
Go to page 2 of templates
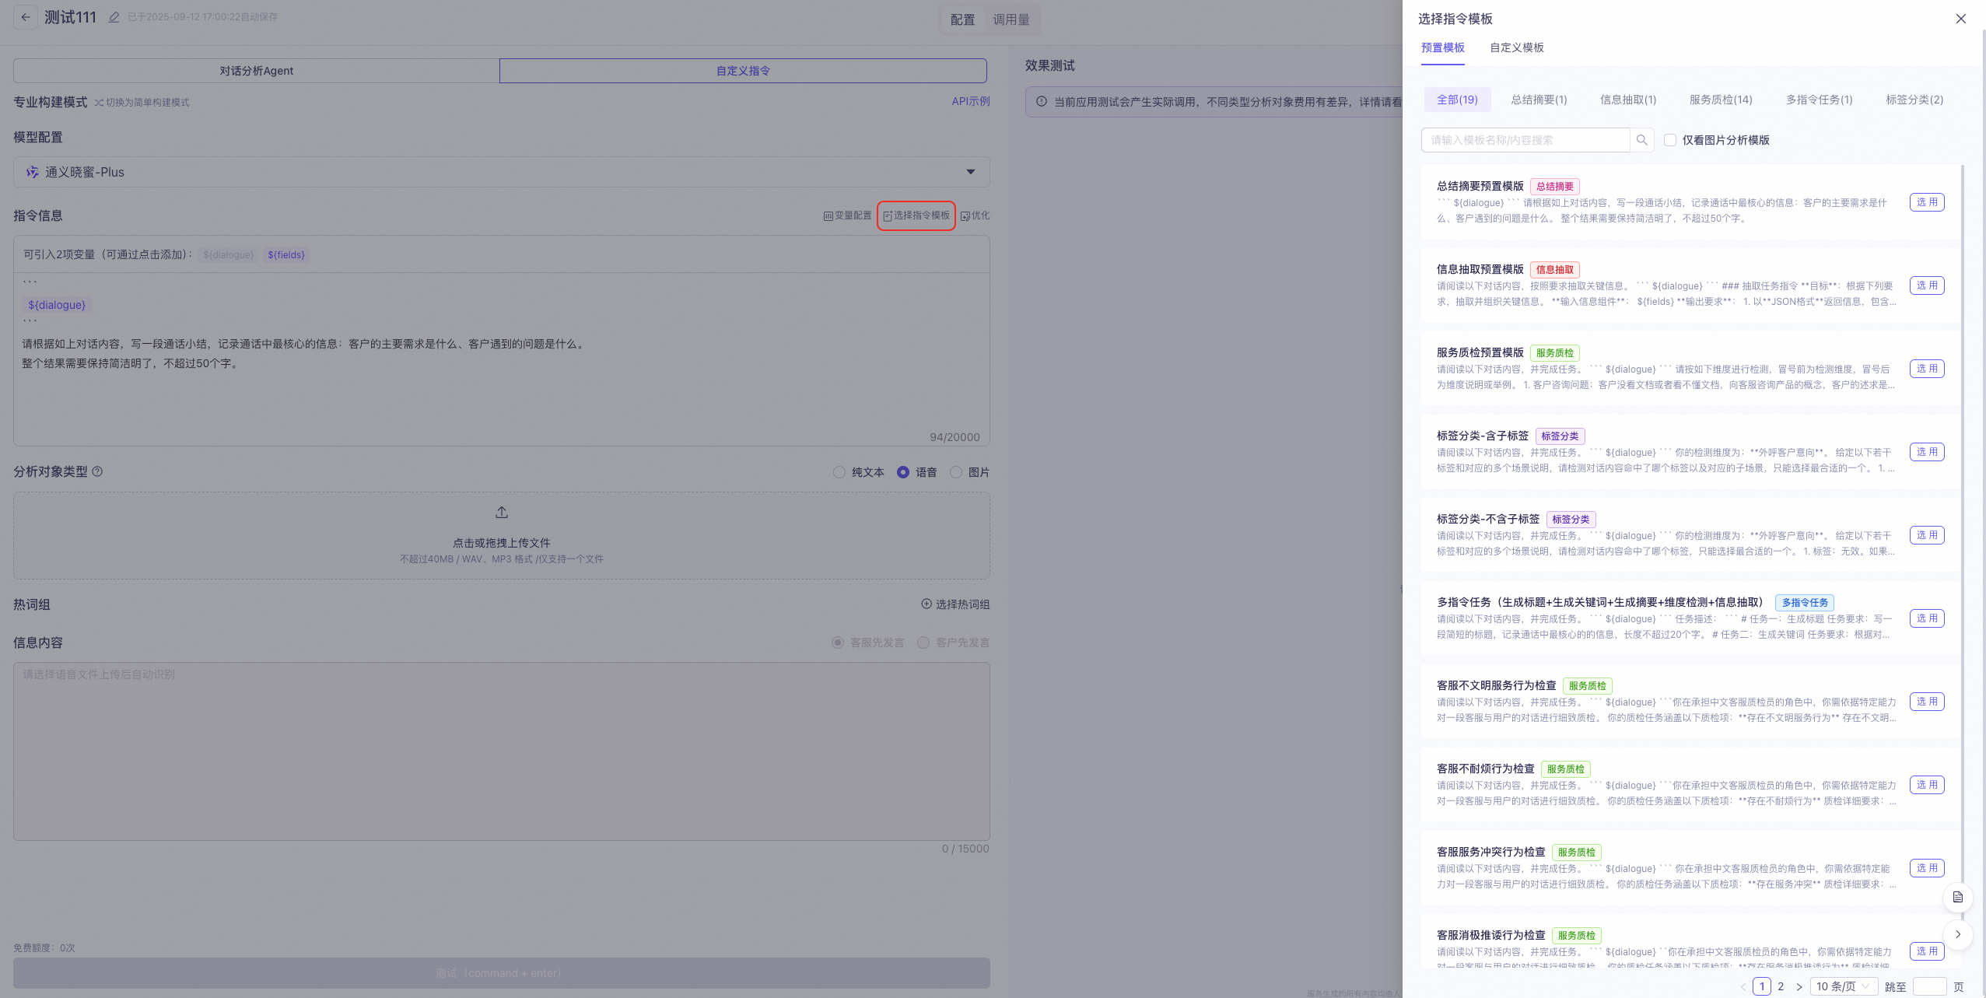pos(1781,986)
